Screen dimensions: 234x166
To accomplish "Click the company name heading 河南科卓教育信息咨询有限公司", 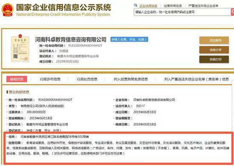I will click(x=71, y=40).
